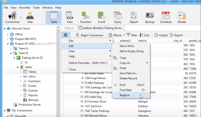201x117 pixels.
Task: Open File submenu in popup menu
Action: pyautogui.click(x=87, y=41)
